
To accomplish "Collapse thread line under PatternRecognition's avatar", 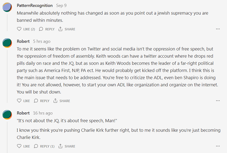I will tap(7, 22).
